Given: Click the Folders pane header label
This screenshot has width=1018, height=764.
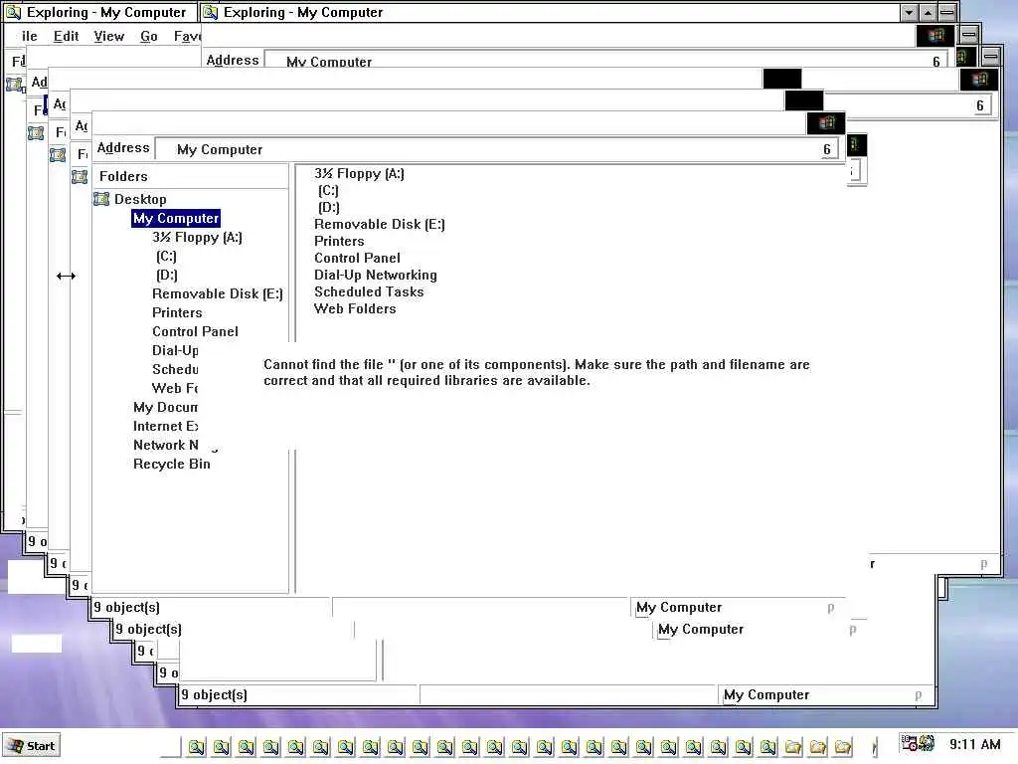Looking at the screenshot, I should pos(123,176).
